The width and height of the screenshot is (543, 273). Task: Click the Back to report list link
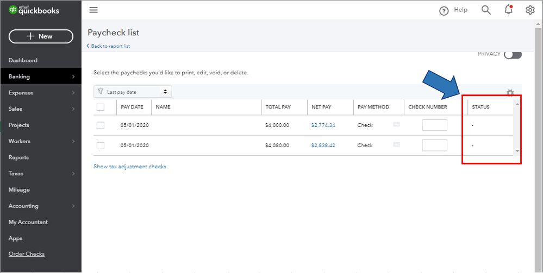109,46
